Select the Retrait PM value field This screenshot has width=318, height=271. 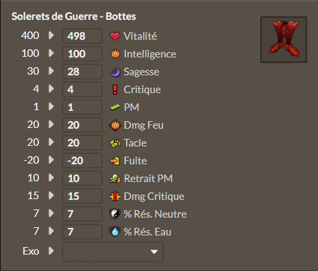82,178
